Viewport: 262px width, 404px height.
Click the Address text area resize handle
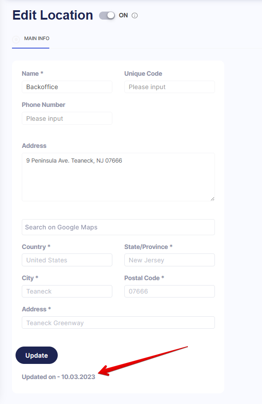212,199
